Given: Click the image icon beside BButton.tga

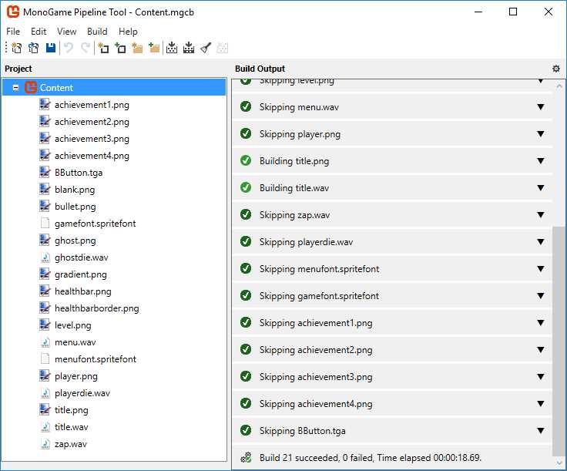Looking at the screenshot, I should tap(45, 172).
